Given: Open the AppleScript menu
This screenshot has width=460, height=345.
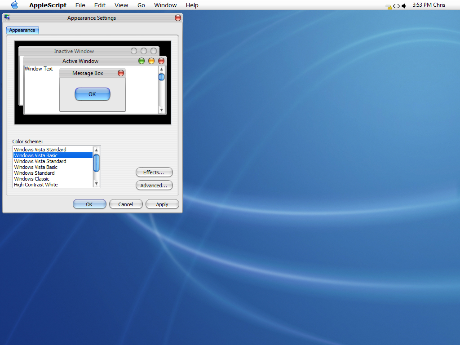Looking at the screenshot, I should coord(48,5).
